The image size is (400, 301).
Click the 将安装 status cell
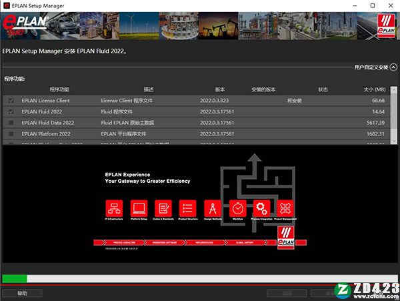coord(295,101)
